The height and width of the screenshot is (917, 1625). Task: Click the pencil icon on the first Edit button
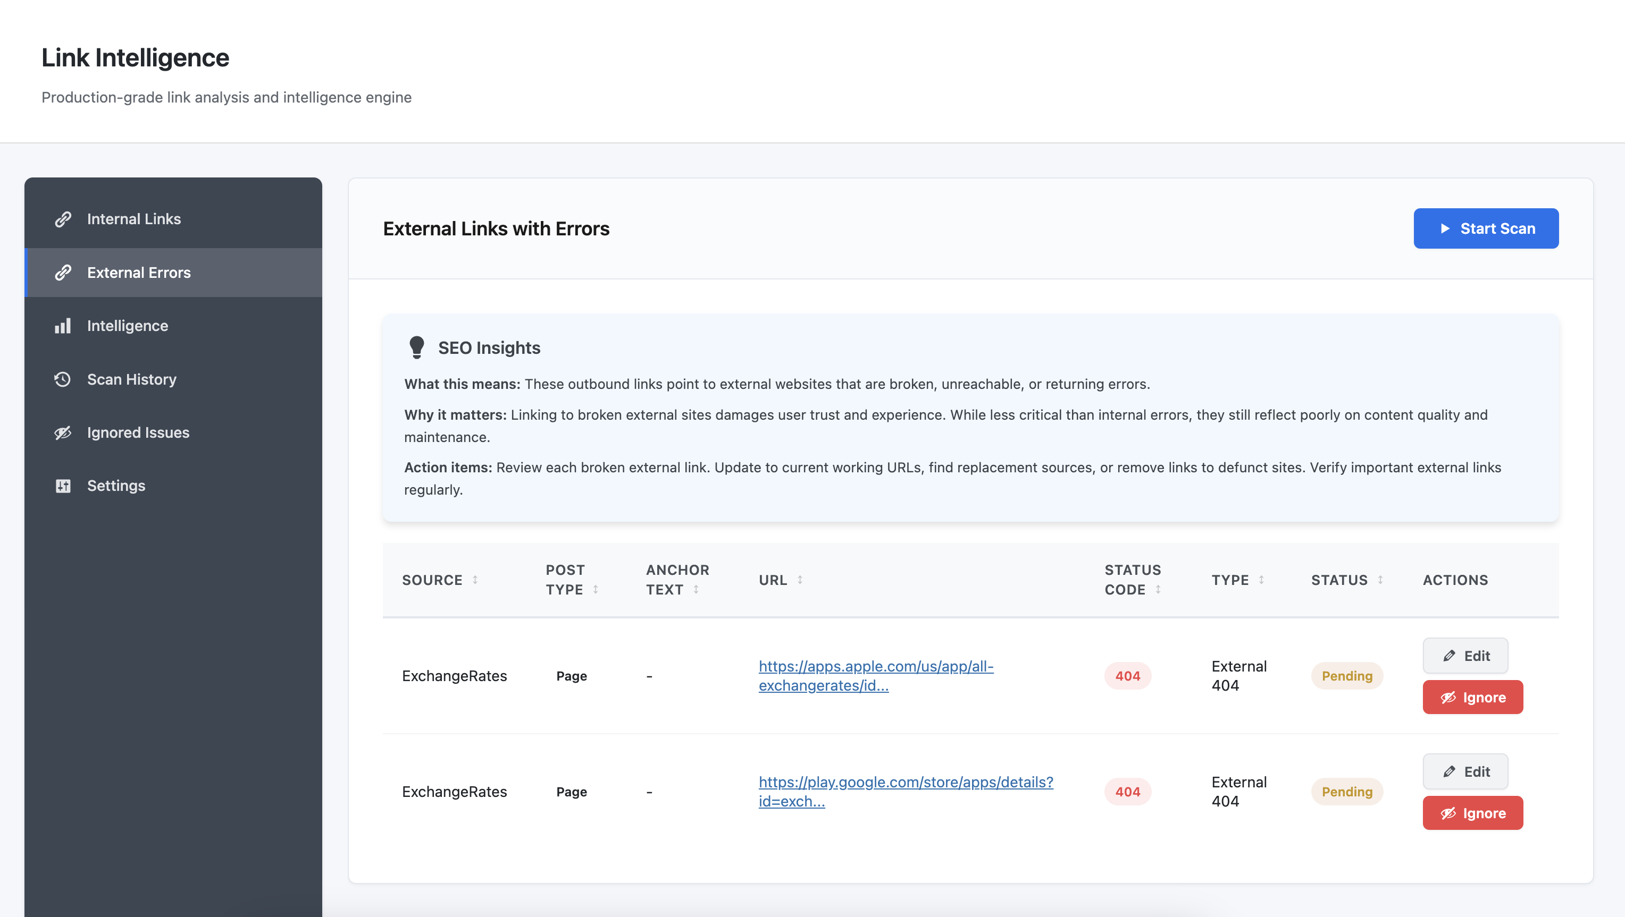[1449, 656]
